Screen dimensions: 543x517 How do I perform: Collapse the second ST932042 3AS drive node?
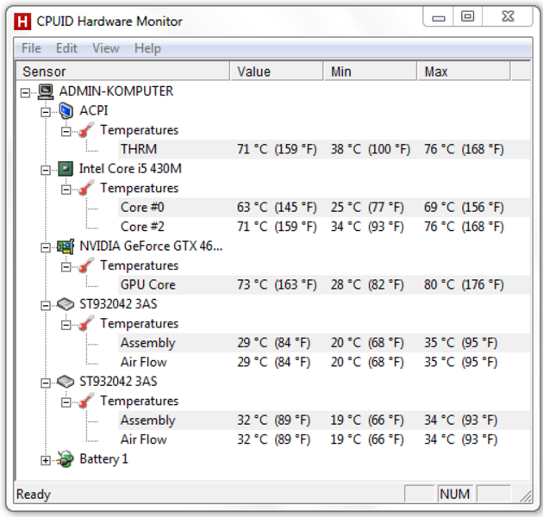(x=46, y=383)
